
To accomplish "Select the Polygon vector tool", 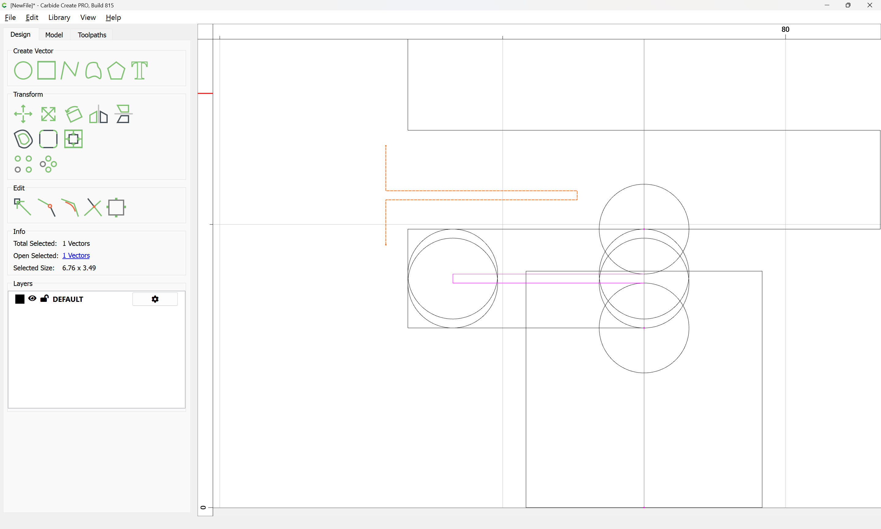I will point(116,70).
